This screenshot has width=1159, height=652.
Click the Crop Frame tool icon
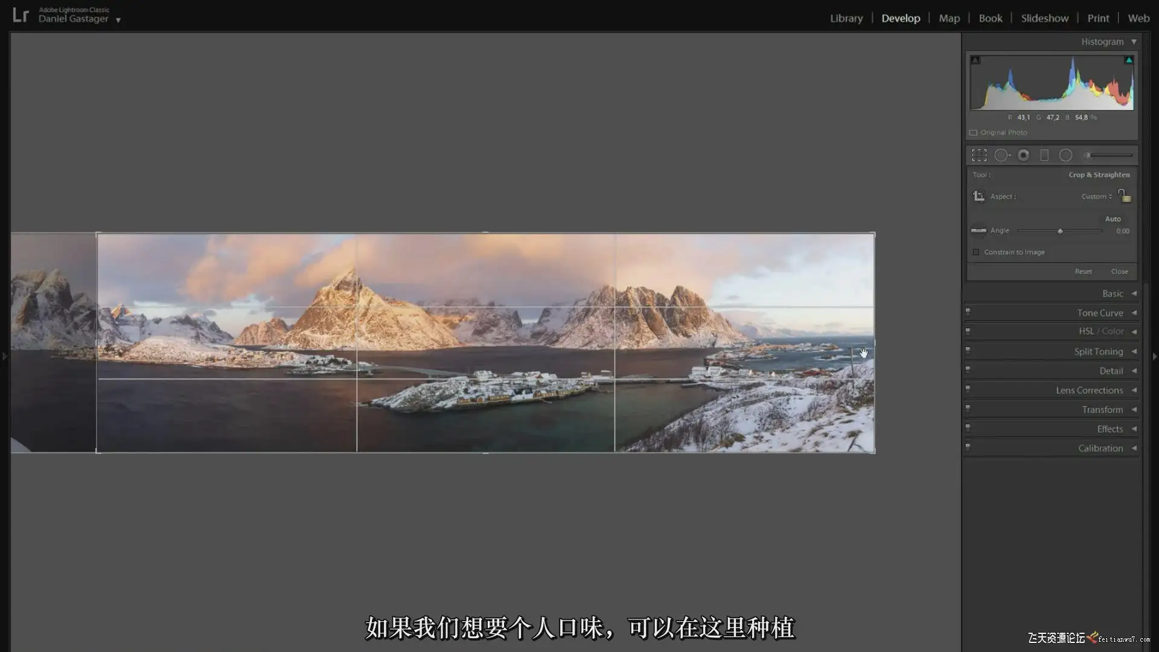[979, 196]
